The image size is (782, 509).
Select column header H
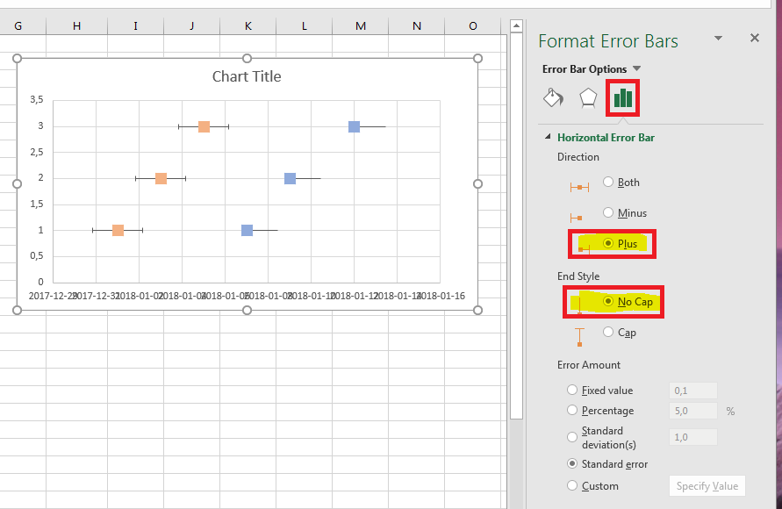click(76, 26)
